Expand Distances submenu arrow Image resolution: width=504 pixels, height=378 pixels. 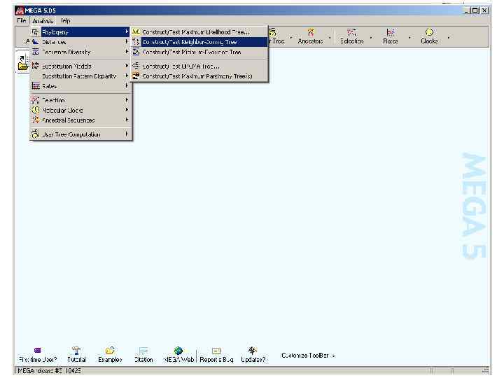coord(127,41)
